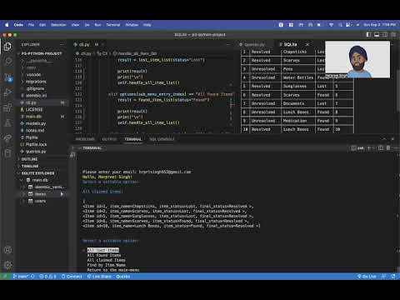Click the Wi-Fi icon in the menu bar
400x300 pixels.
[x=331, y=25]
